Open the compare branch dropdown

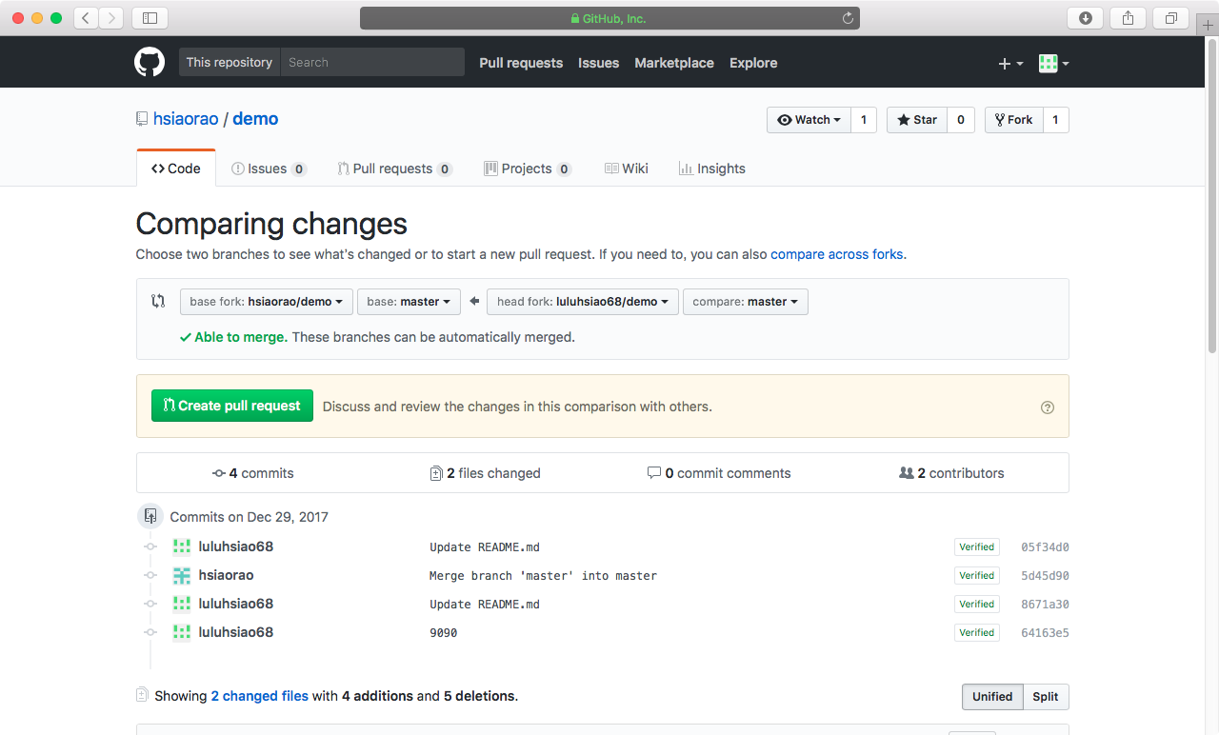(746, 302)
